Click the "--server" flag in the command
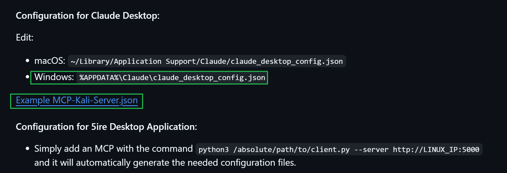The image size is (507, 173). (371, 149)
